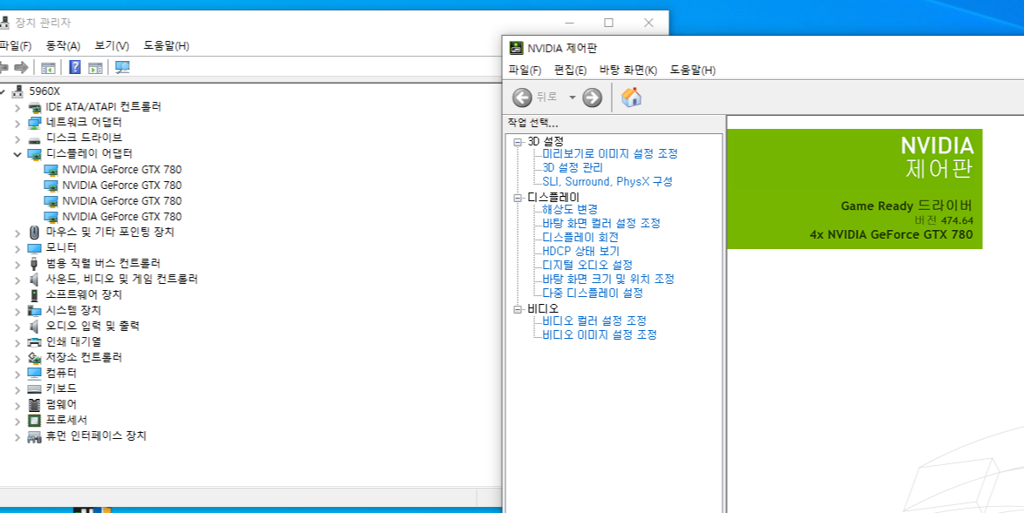This screenshot has width=1024, height=513.
Task: Click 인쇄 대기열 printer icon
Action: coord(35,342)
